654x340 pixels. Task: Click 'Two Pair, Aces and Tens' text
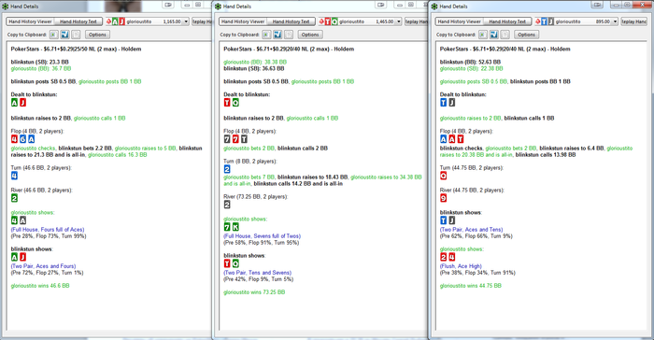click(x=471, y=230)
